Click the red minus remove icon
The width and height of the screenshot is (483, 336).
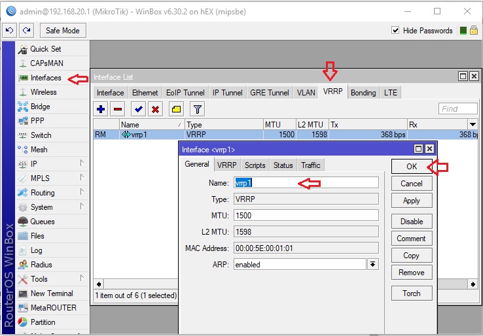click(x=118, y=109)
